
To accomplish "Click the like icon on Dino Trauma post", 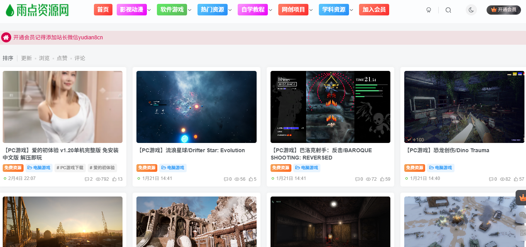I will pos(516,179).
